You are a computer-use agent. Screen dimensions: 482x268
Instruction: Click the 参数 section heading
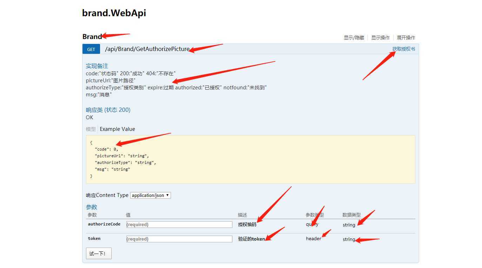pos(92,207)
